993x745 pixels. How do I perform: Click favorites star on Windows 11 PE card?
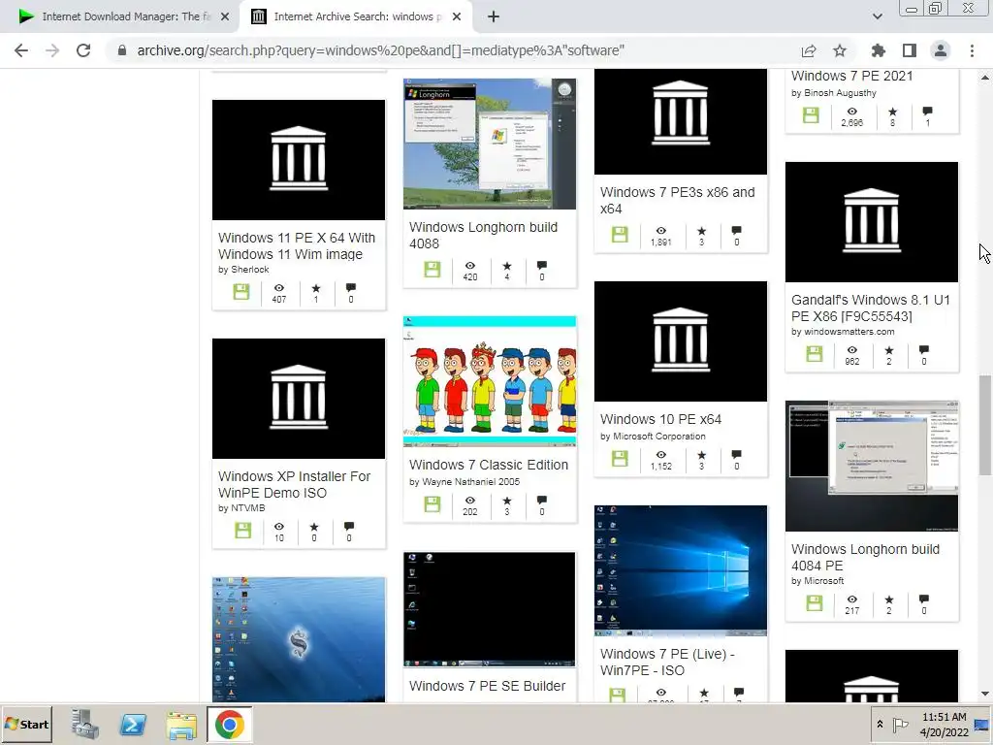(316, 288)
